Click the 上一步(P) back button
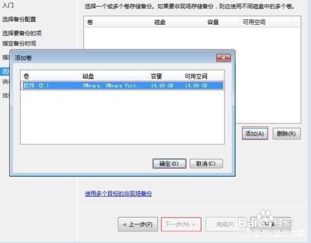The height and width of the screenshot is (243, 311). (x=138, y=224)
